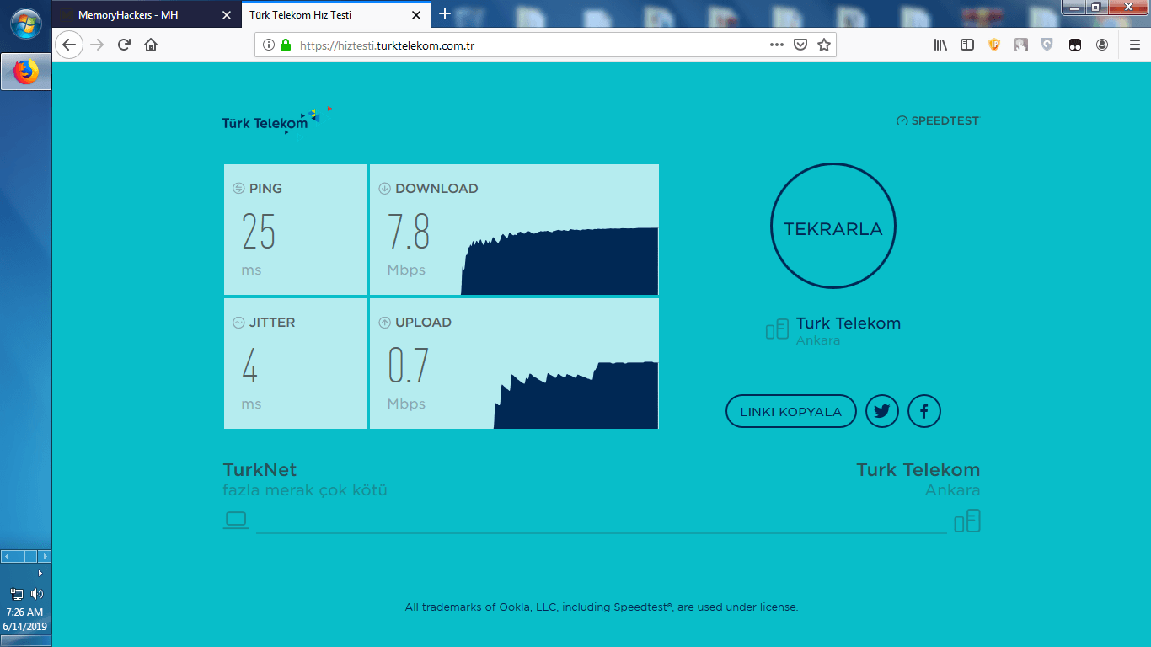Open the network tray icon

click(x=17, y=595)
